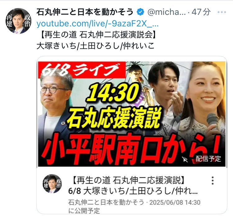The width and height of the screenshot is (233, 217).
Task: Click the red 6/8 ライブ banner on thumbnail
Action: (x=82, y=70)
